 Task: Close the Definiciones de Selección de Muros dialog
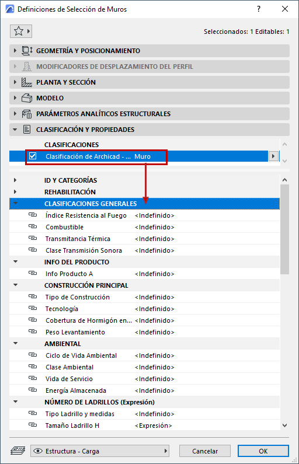pyautogui.click(x=285, y=9)
